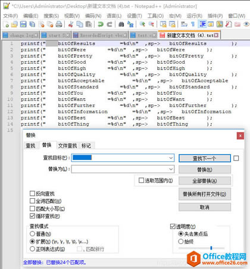Toggle synchronized horizontal scrolling icon
The height and width of the screenshot is (269, 250).
[x=172, y=24]
